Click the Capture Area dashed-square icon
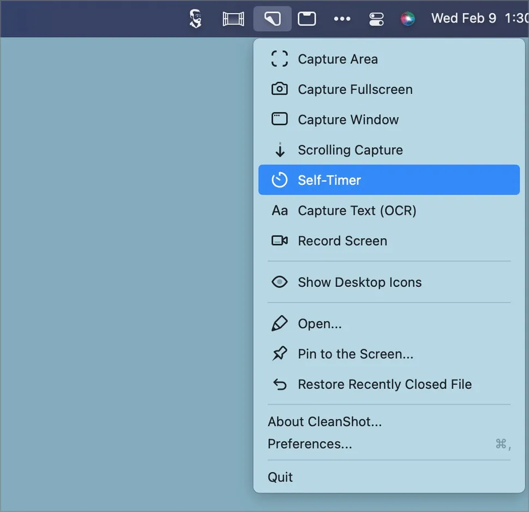Viewport: 529px width, 512px height. tap(279, 59)
